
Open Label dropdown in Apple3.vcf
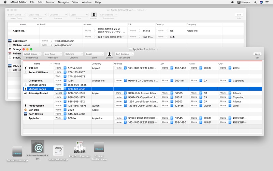pos(95,54)
